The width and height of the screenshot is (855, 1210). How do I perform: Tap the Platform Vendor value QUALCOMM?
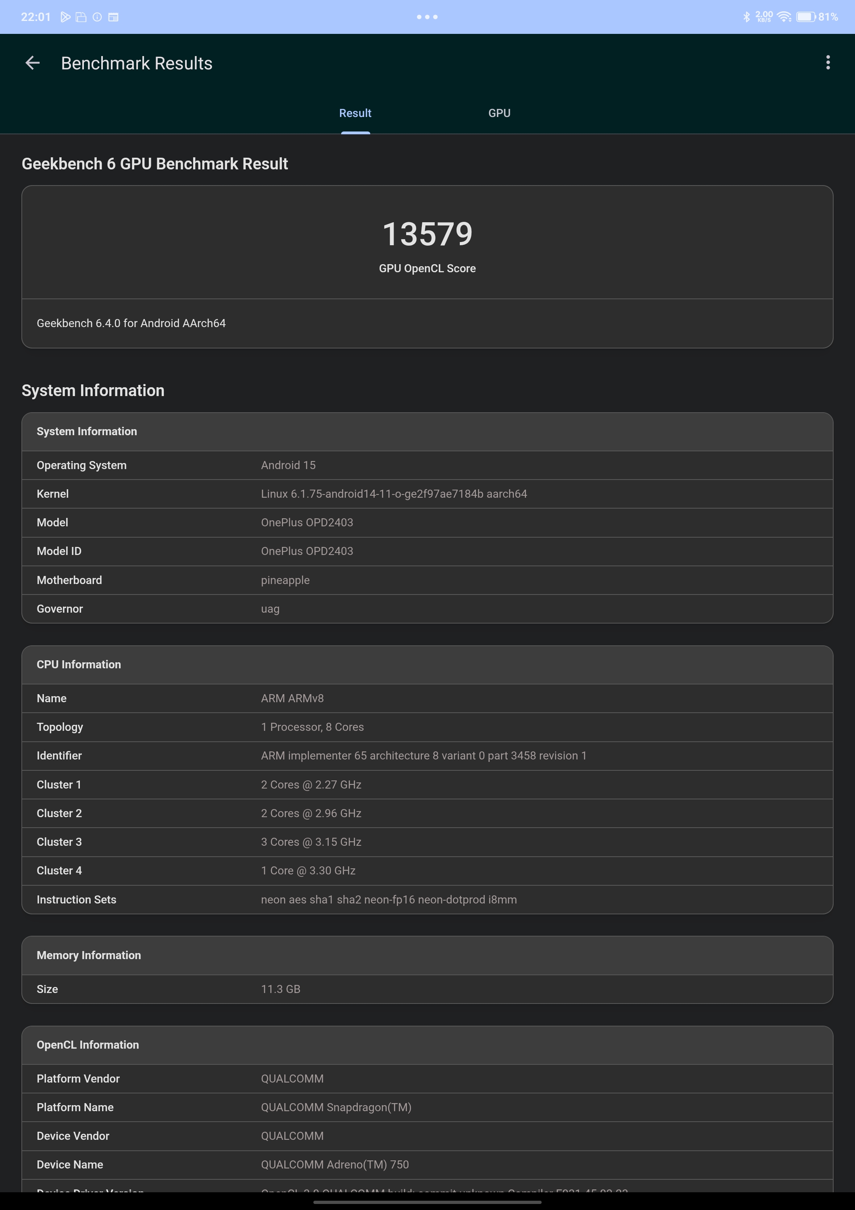(292, 1079)
